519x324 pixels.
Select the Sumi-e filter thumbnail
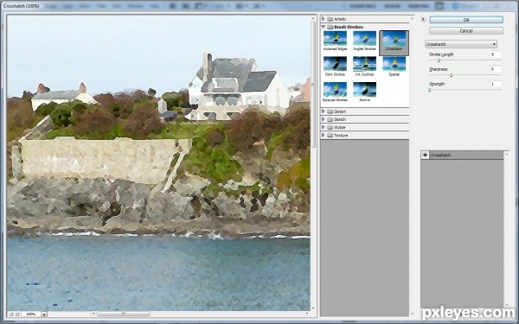pyautogui.click(x=364, y=89)
